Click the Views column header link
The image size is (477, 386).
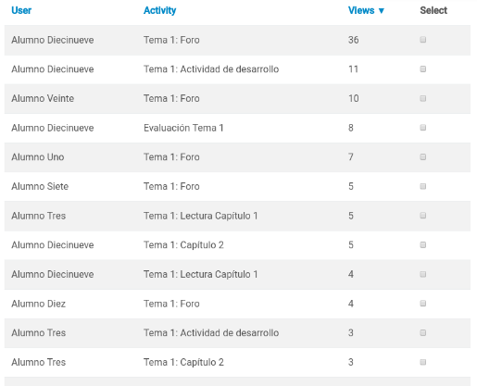(x=361, y=10)
